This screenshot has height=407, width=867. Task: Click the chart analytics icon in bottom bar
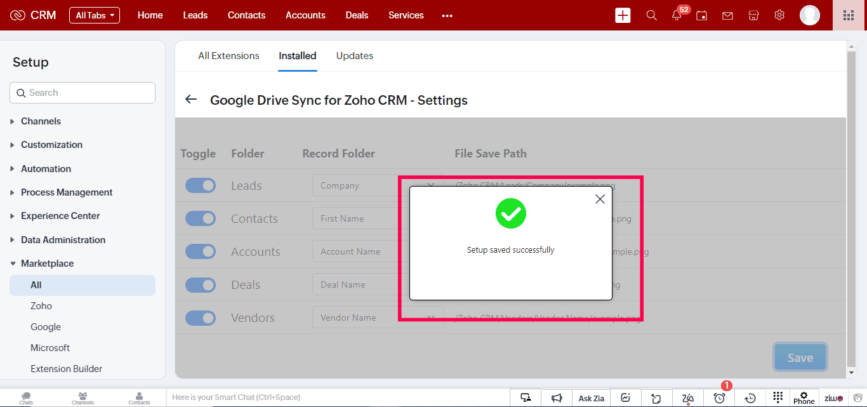[625, 398]
